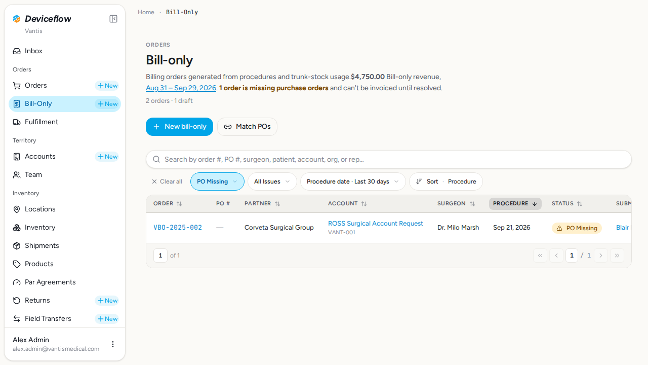Image resolution: width=648 pixels, height=365 pixels.
Task: Click the Field Transfers arrows icon
Action: 17,319
